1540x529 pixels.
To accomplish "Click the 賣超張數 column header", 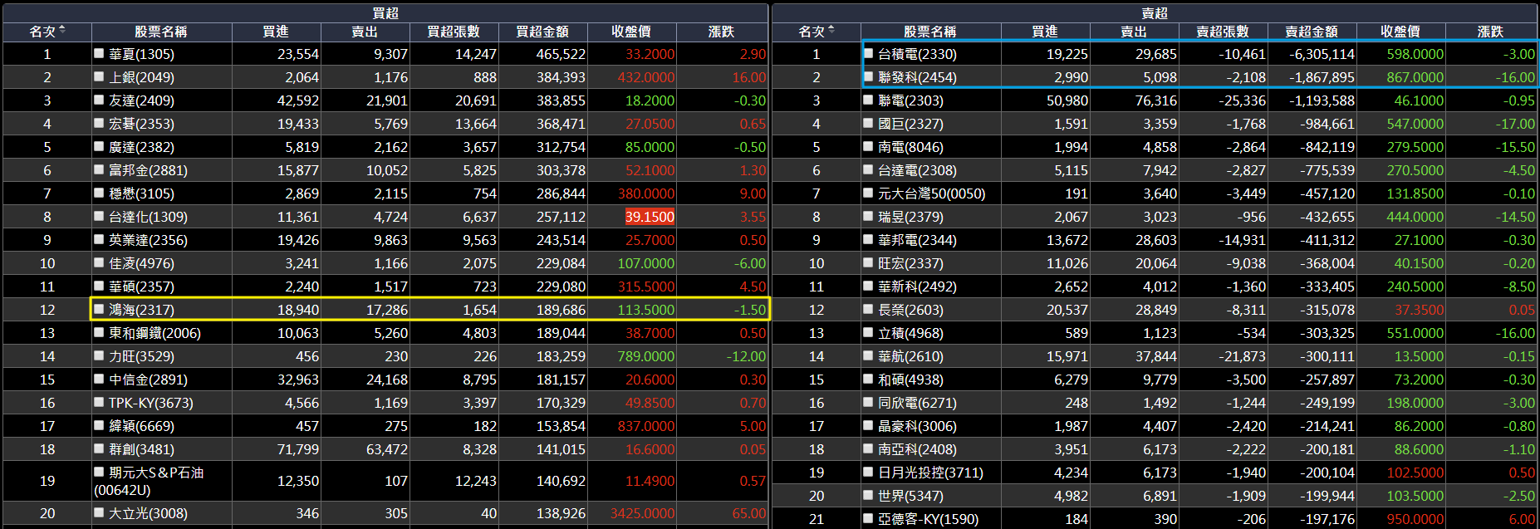I will [x=1223, y=32].
